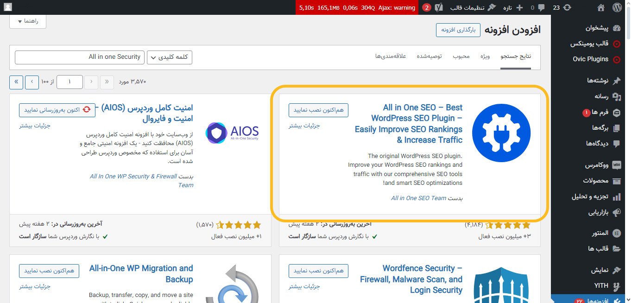Viewport: 632px width, 303px height.
Task: Click the plus 'تازه' new content item
Action: [x=513, y=7]
